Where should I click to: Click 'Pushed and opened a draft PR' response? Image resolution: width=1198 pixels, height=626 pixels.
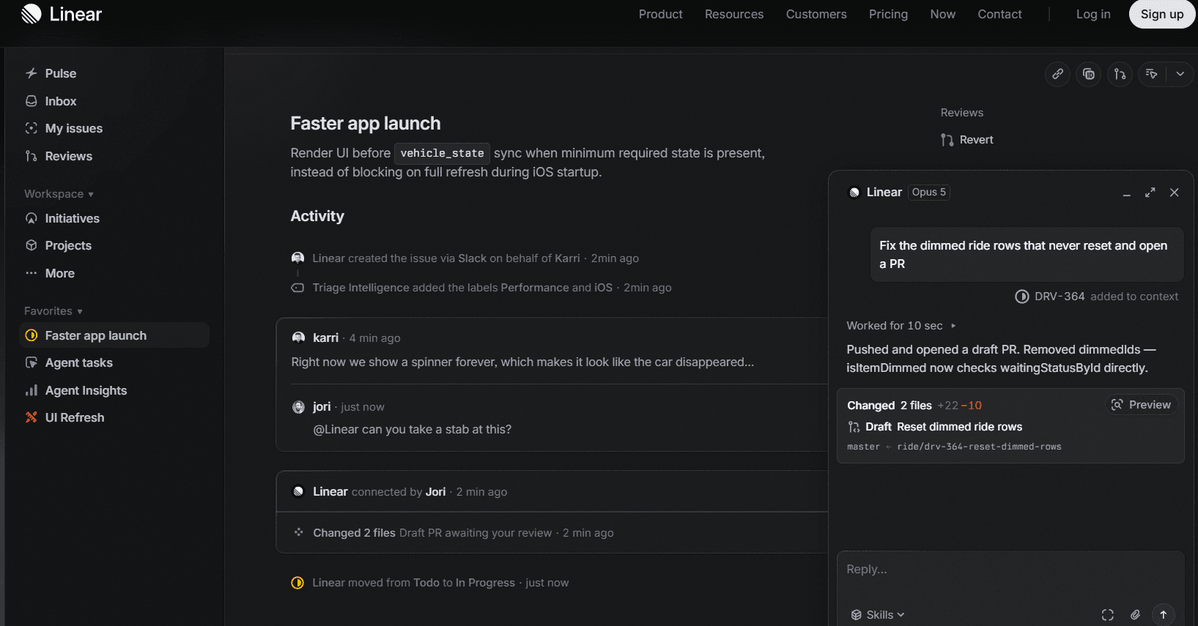1001,359
